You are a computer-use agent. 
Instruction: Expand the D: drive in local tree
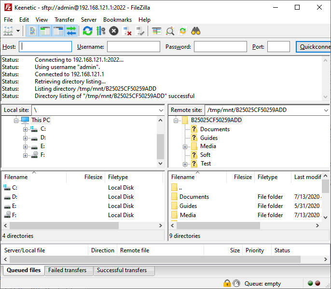pos(25,138)
